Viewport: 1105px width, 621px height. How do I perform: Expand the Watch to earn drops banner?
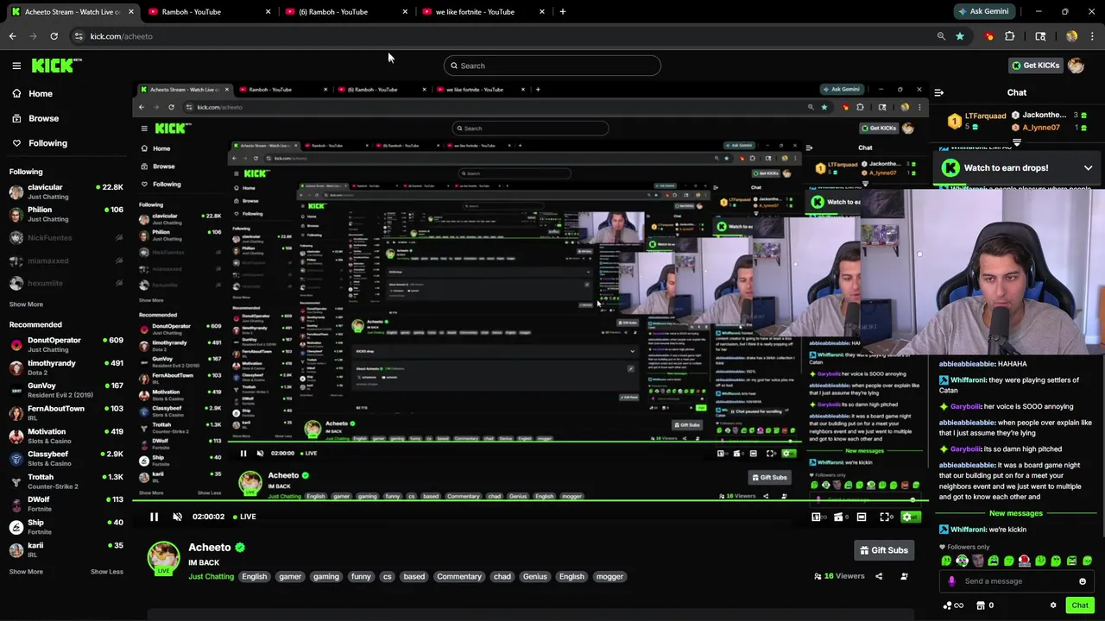(1088, 168)
